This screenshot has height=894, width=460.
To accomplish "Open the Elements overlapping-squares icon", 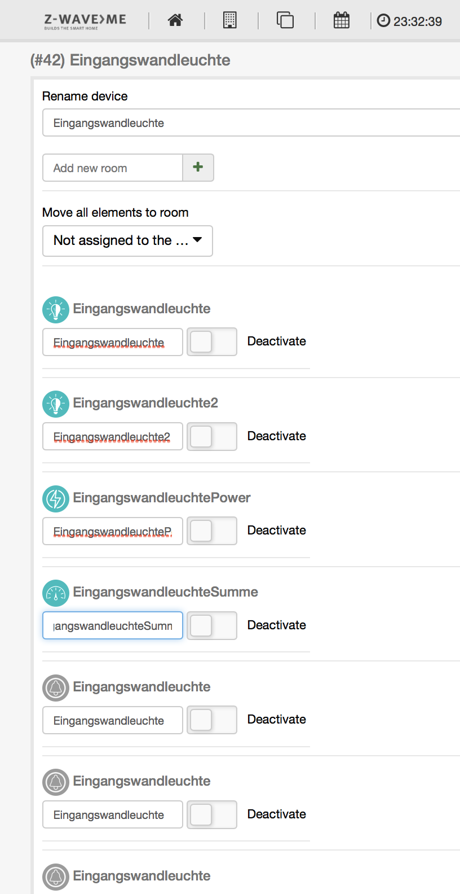I will pos(285,20).
